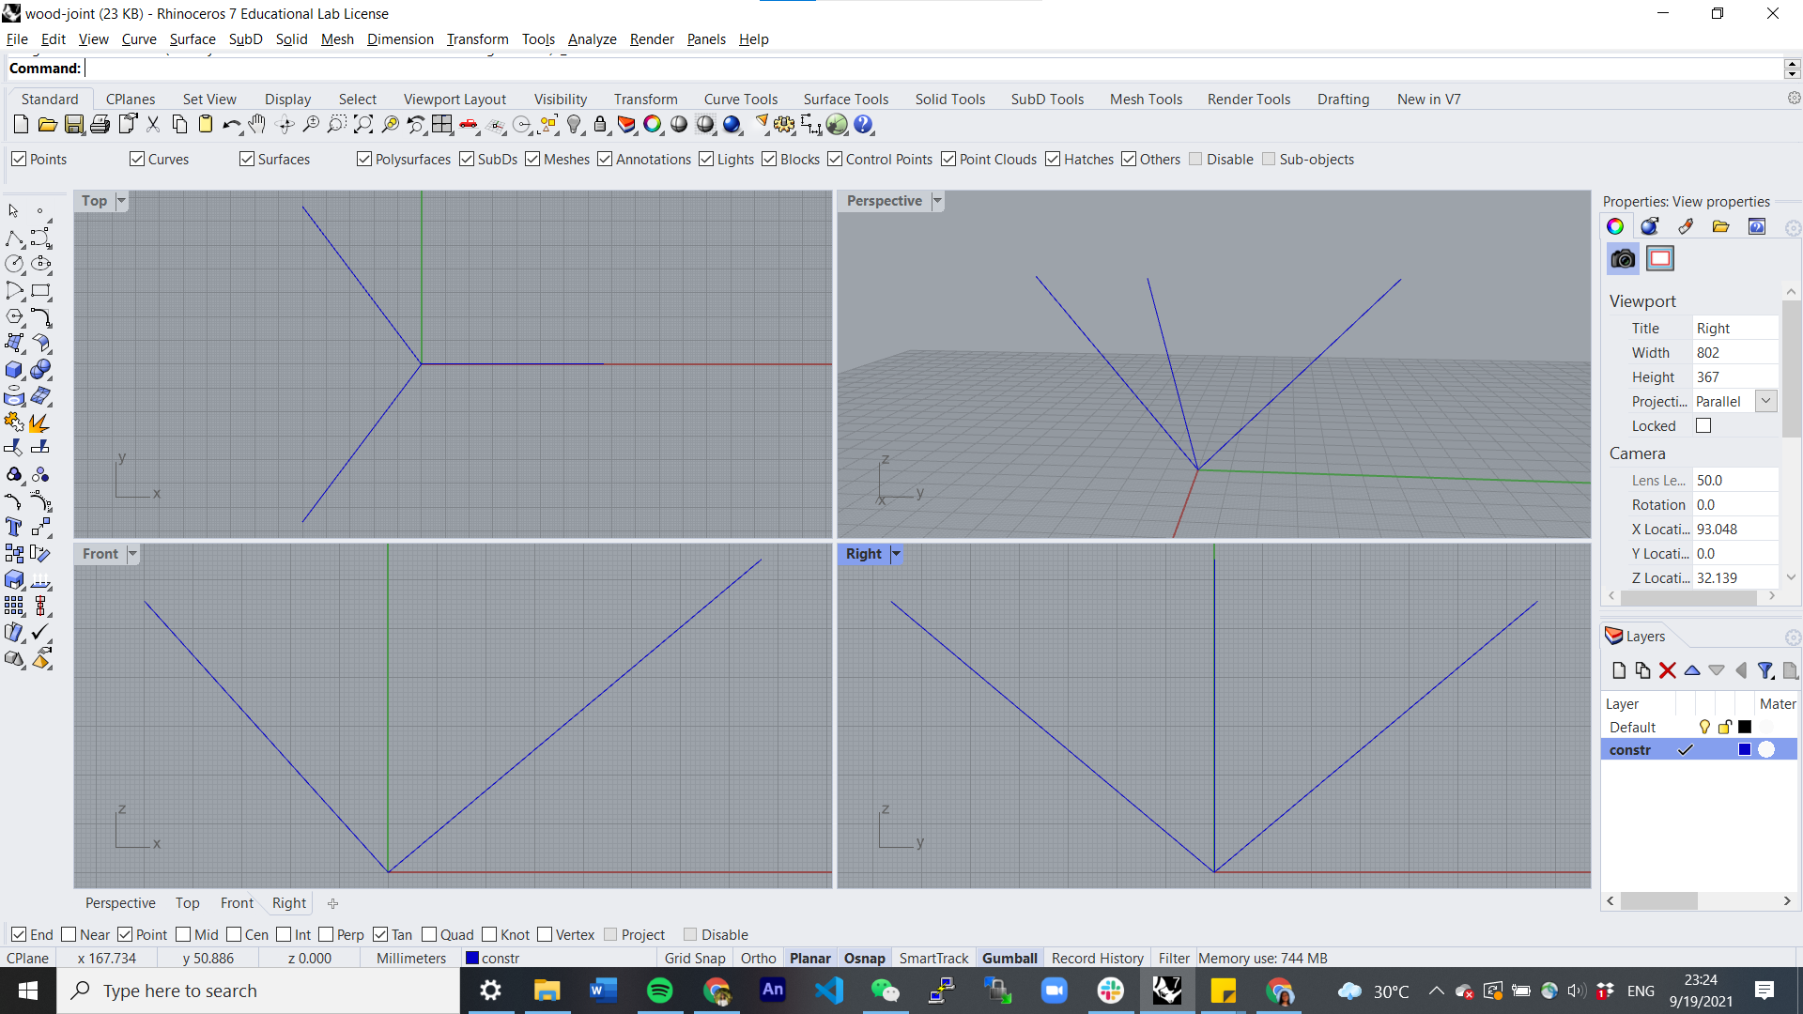Click the lock objects padlock icon
The height and width of the screenshot is (1014, 1803).
pos(600,125)
